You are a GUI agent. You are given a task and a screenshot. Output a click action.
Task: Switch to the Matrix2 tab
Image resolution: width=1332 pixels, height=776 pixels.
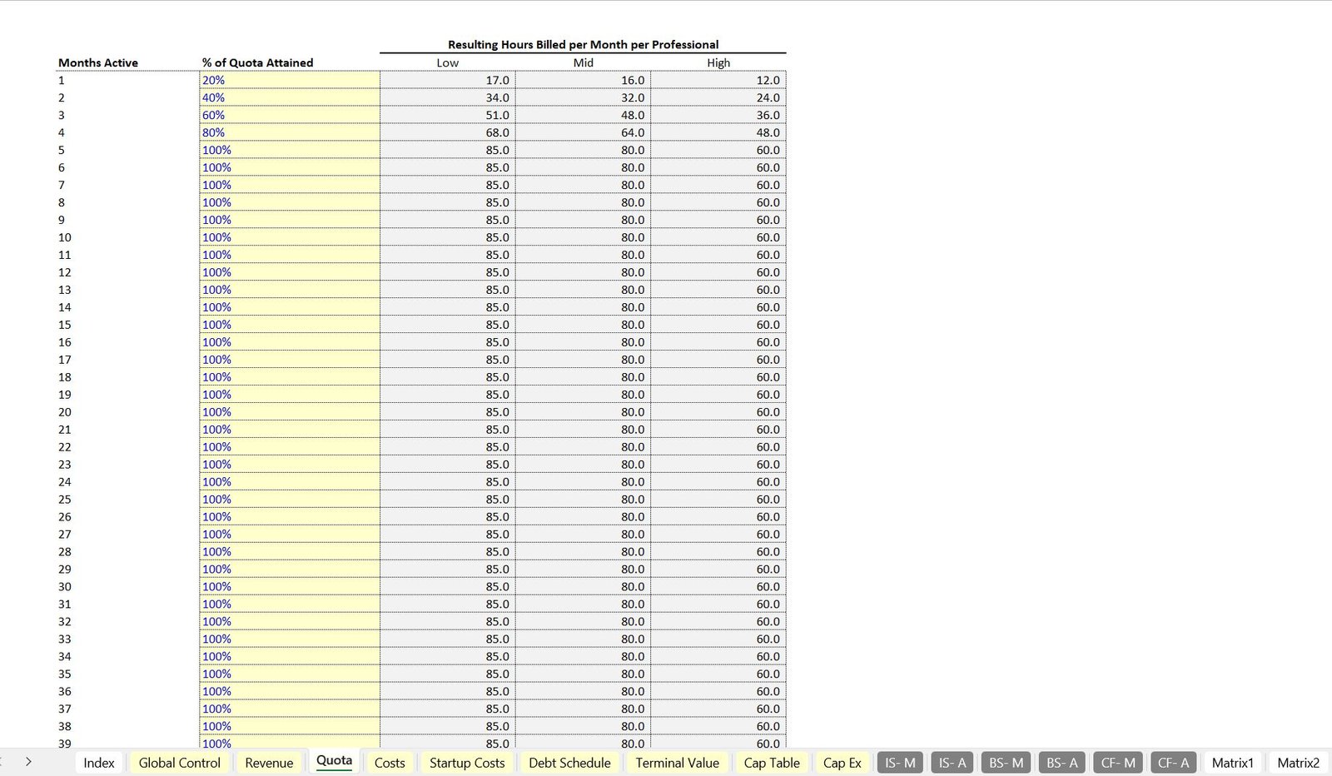(1298, 763)
